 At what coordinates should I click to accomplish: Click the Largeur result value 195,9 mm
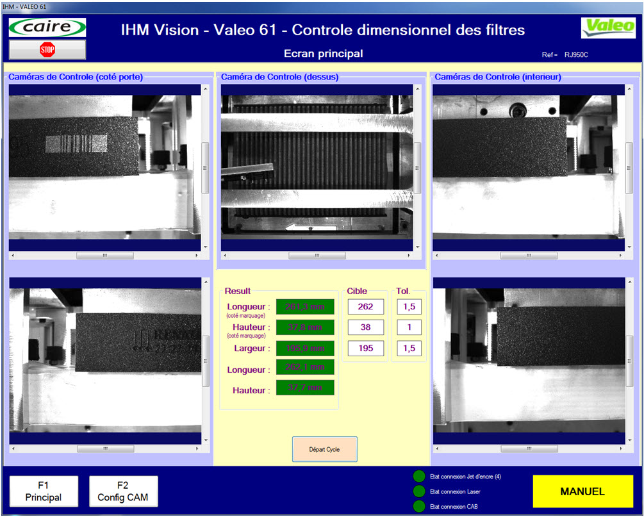305,349
